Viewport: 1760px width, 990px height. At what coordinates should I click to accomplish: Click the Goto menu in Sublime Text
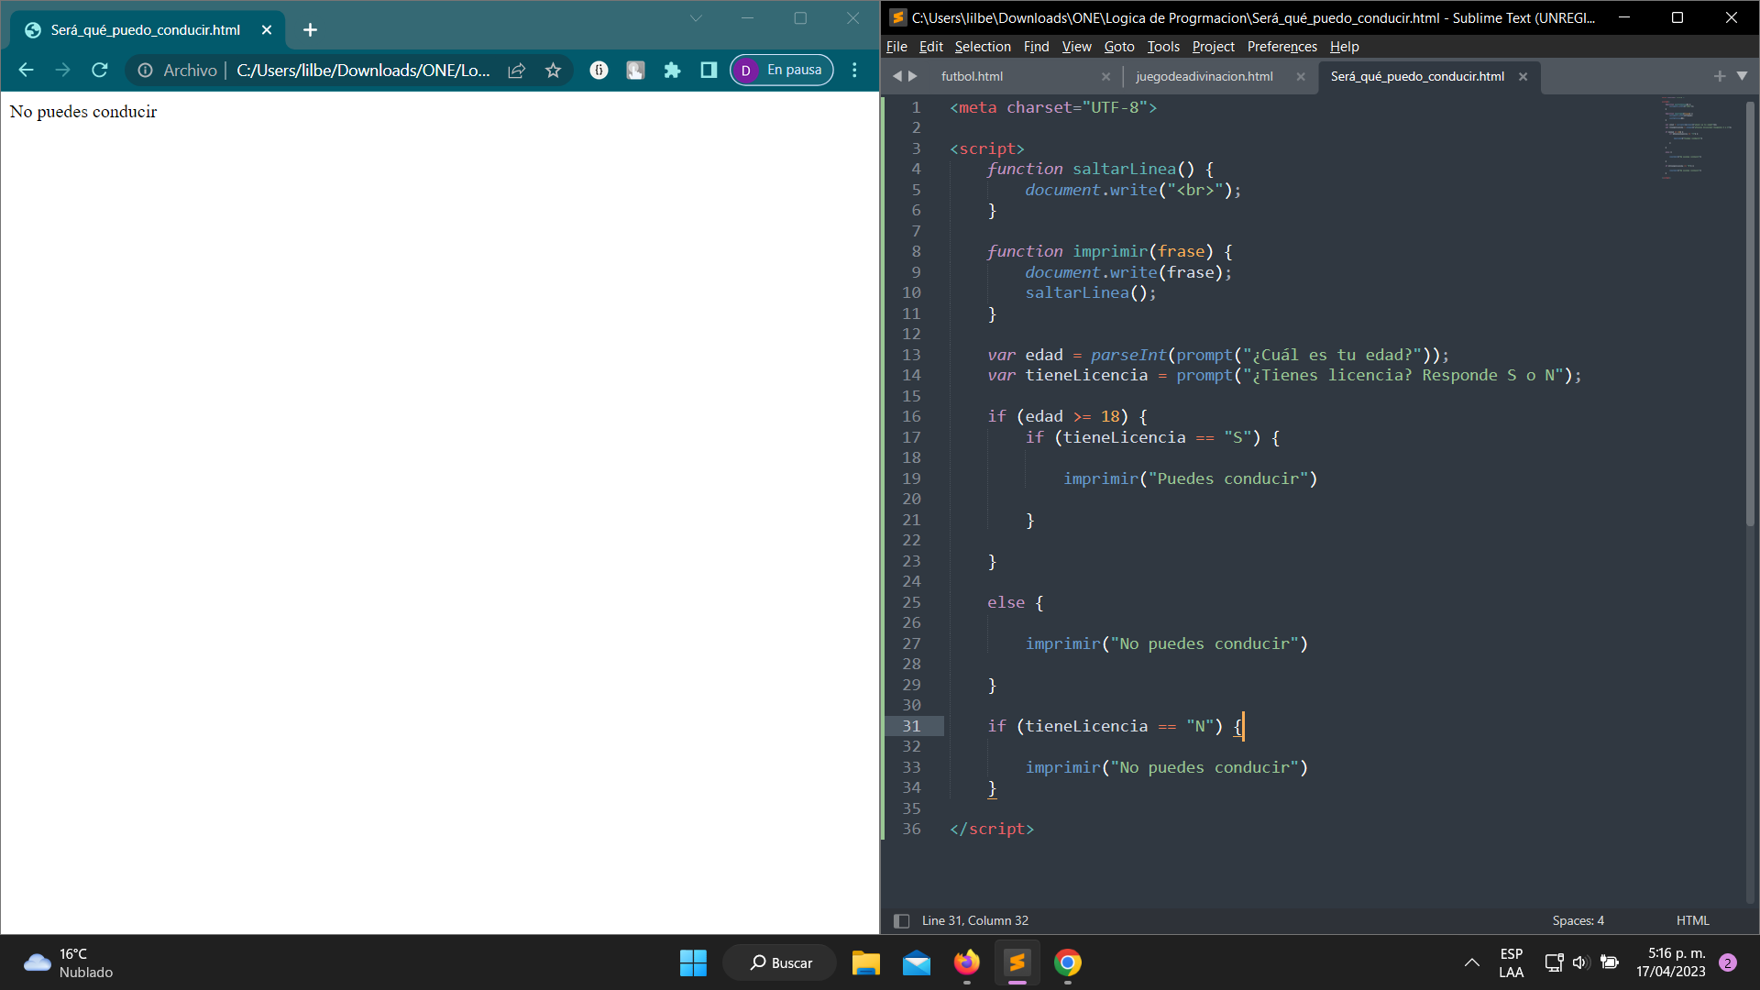pos(1116,47)
